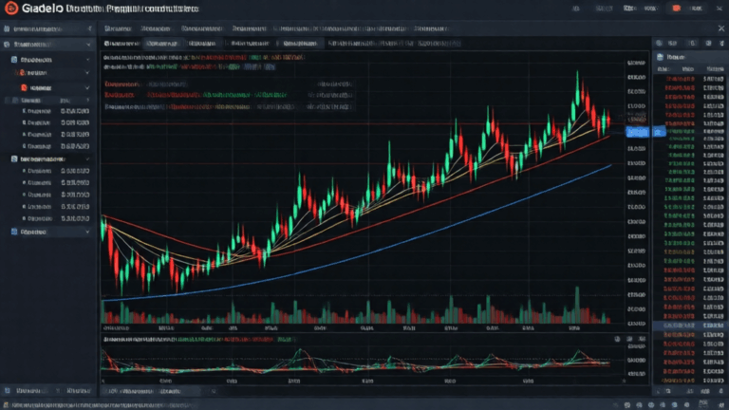729x410 pixels.
Task: Click the first small icon above right panel
Action: pyautogui.click(x=660, y=43)
